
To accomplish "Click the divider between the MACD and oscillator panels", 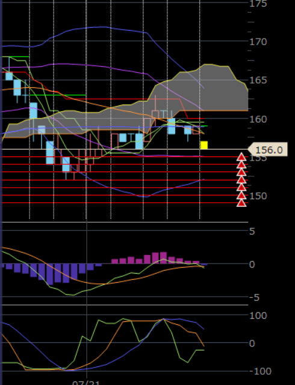I will (125, 305).
